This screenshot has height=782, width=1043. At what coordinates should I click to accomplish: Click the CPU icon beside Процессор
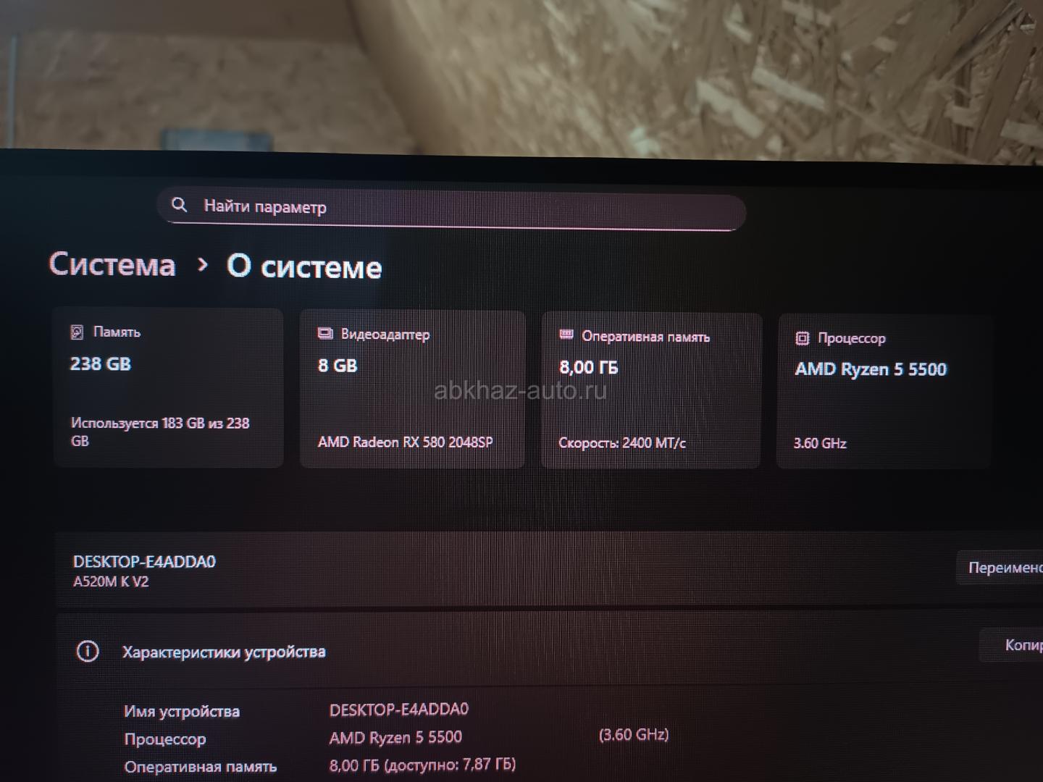[x=802, y=338]
